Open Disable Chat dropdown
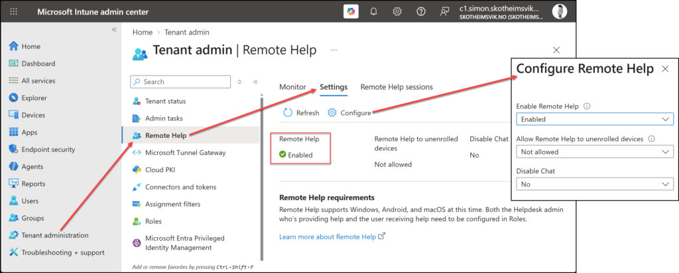 click(x=595, y=184)
